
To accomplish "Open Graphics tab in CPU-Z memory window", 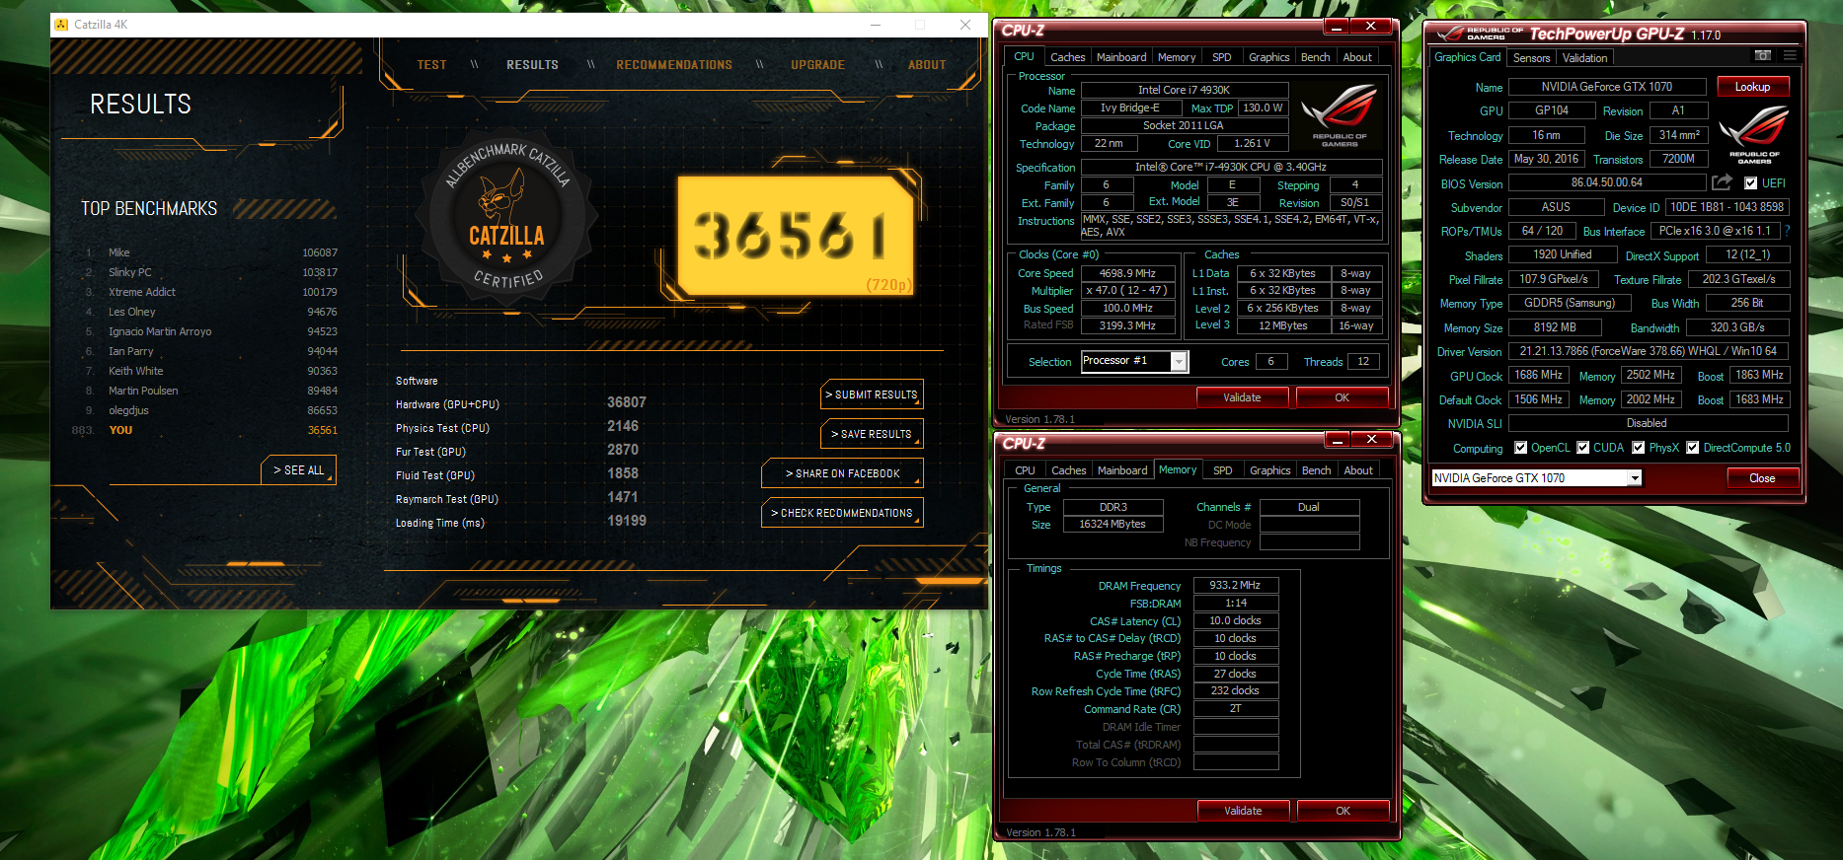I will click(1269, 470).
